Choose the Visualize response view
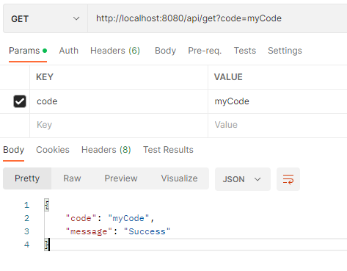The width and height of the screenshot is (347, 271). 179,178
